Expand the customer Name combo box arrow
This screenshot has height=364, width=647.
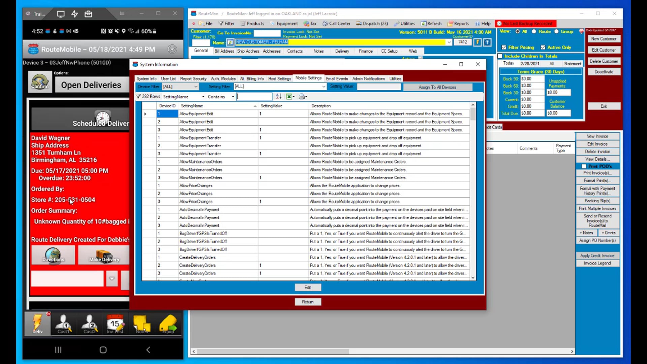click(x=449, y=42)
